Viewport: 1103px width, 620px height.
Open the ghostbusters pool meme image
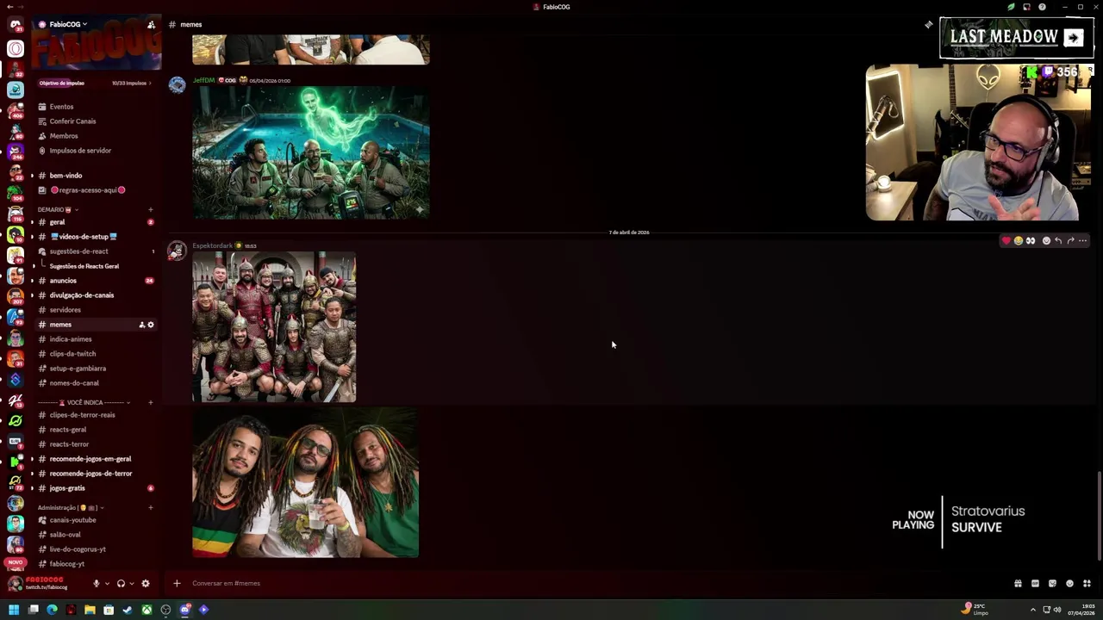coord(311,152)
